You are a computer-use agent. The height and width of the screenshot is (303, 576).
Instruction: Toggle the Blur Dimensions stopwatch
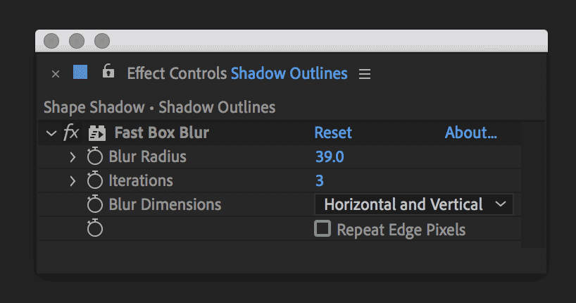(x=94, y=204)
